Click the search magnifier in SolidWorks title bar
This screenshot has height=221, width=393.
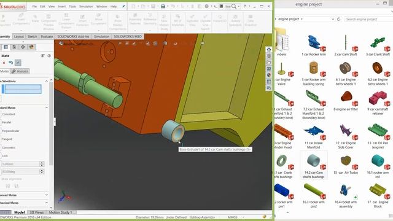tap(234, 6)
